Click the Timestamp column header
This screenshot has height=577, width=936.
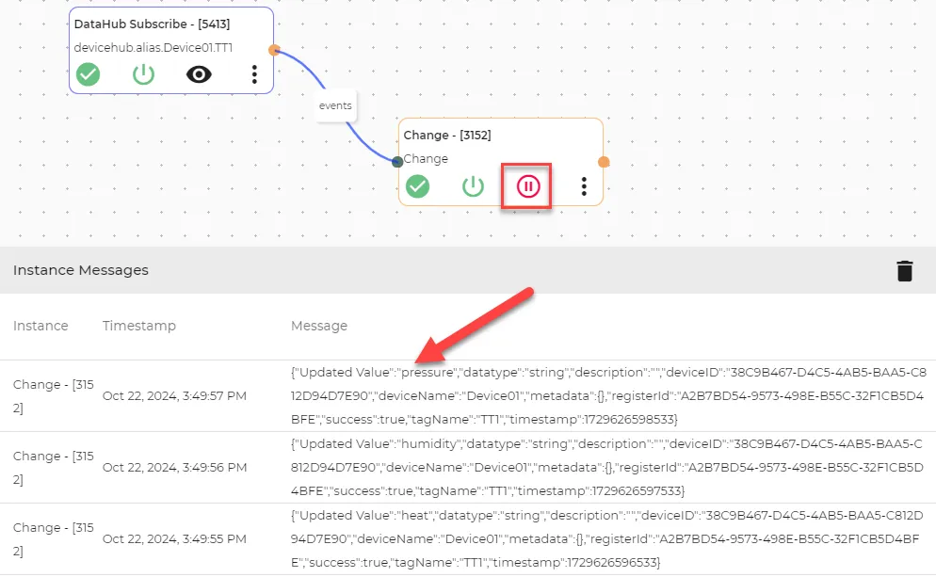pos(139,326)
